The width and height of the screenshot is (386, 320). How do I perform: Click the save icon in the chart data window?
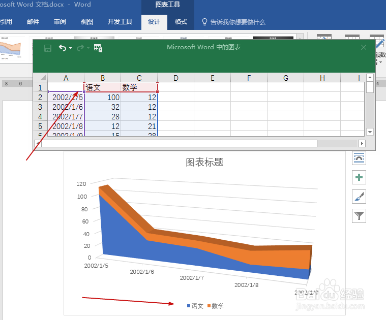click(48, 48)
